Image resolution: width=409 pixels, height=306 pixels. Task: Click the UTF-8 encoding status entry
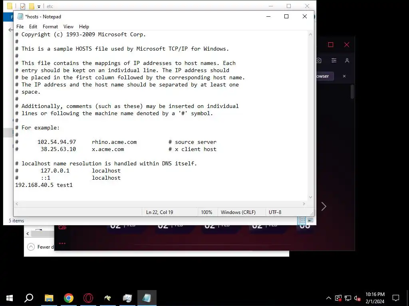tap(275, 212)
